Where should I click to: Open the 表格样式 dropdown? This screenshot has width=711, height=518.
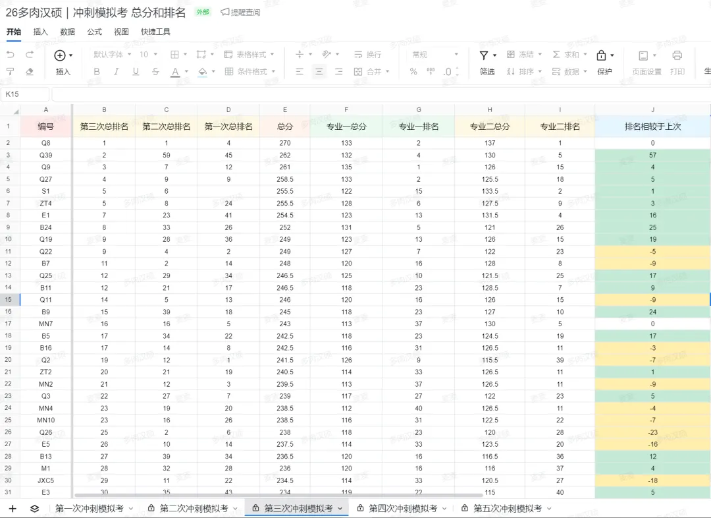click(249, 55)
